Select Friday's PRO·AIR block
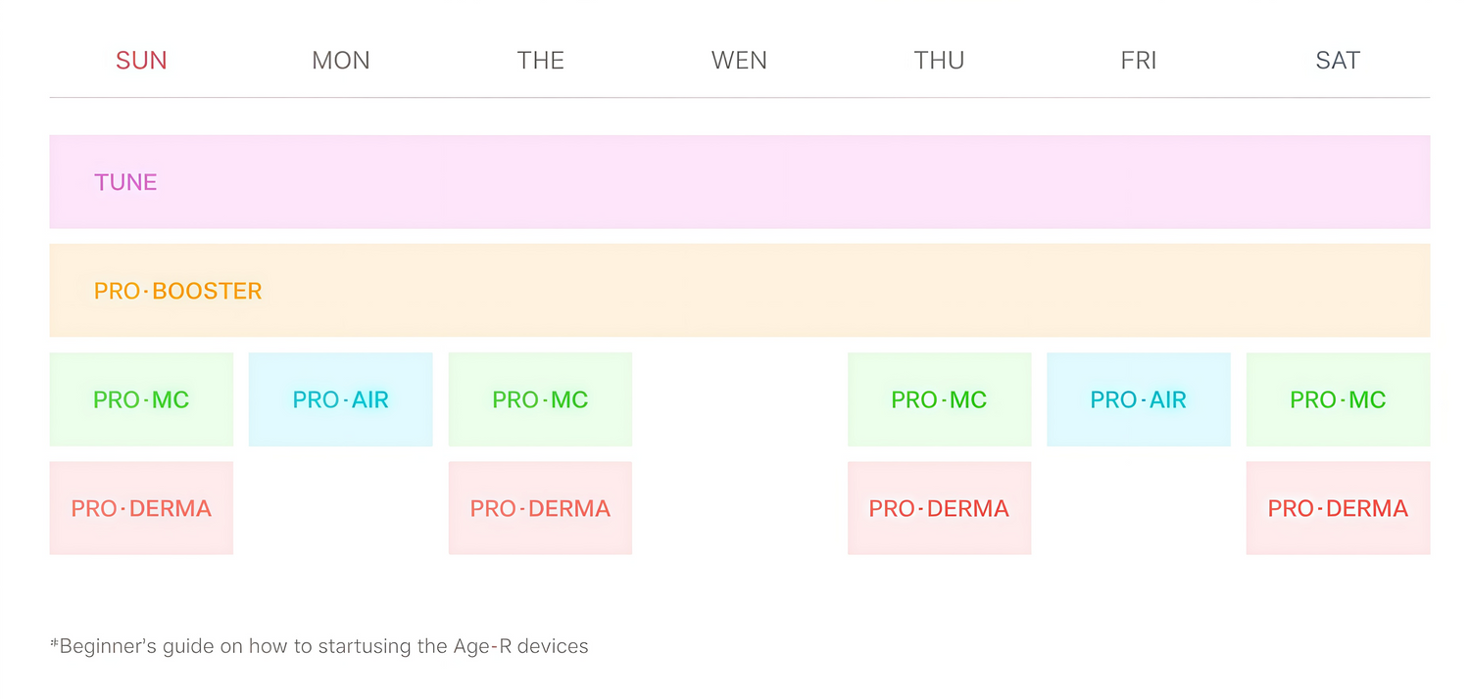Image resolution: width=1470 pixels, height=699 pixels. click(x=1138, y=399)
